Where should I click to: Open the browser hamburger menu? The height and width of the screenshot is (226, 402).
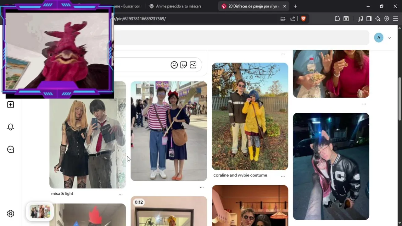coord(395,19)
